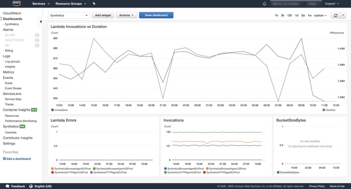Screen dimensions: 351x189
Task: Open Service Map in the sidebar
Action: (x=13, y=99)
